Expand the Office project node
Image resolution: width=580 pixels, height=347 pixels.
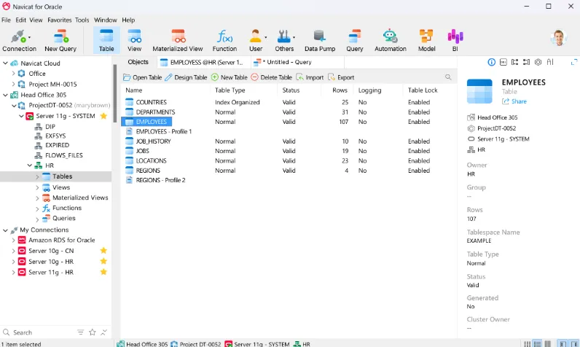13,74
